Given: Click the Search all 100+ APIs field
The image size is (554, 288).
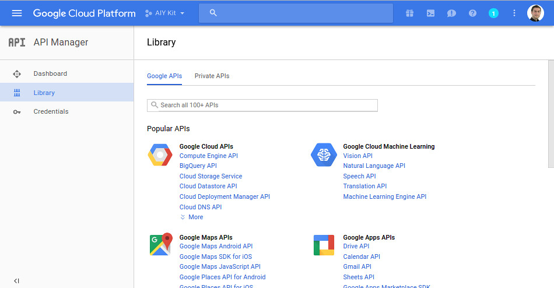Looking at the screenshot, I should (x=262, y=106).
